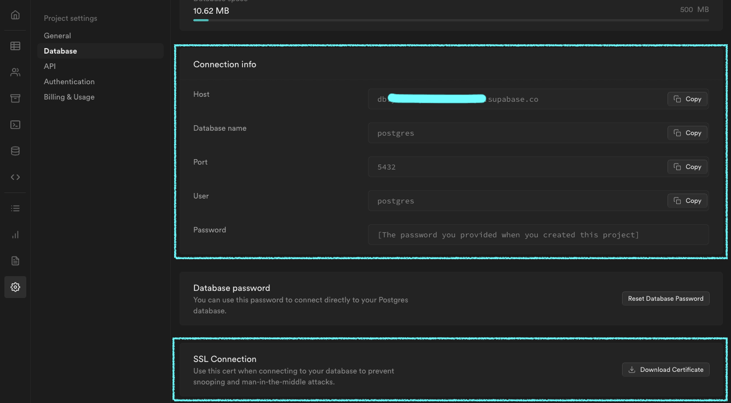
Task: Download the SSL certificate
Action: 665,370
